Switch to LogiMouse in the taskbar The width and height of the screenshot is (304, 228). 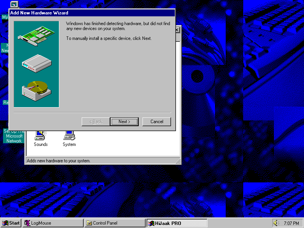tap(53, 223)
